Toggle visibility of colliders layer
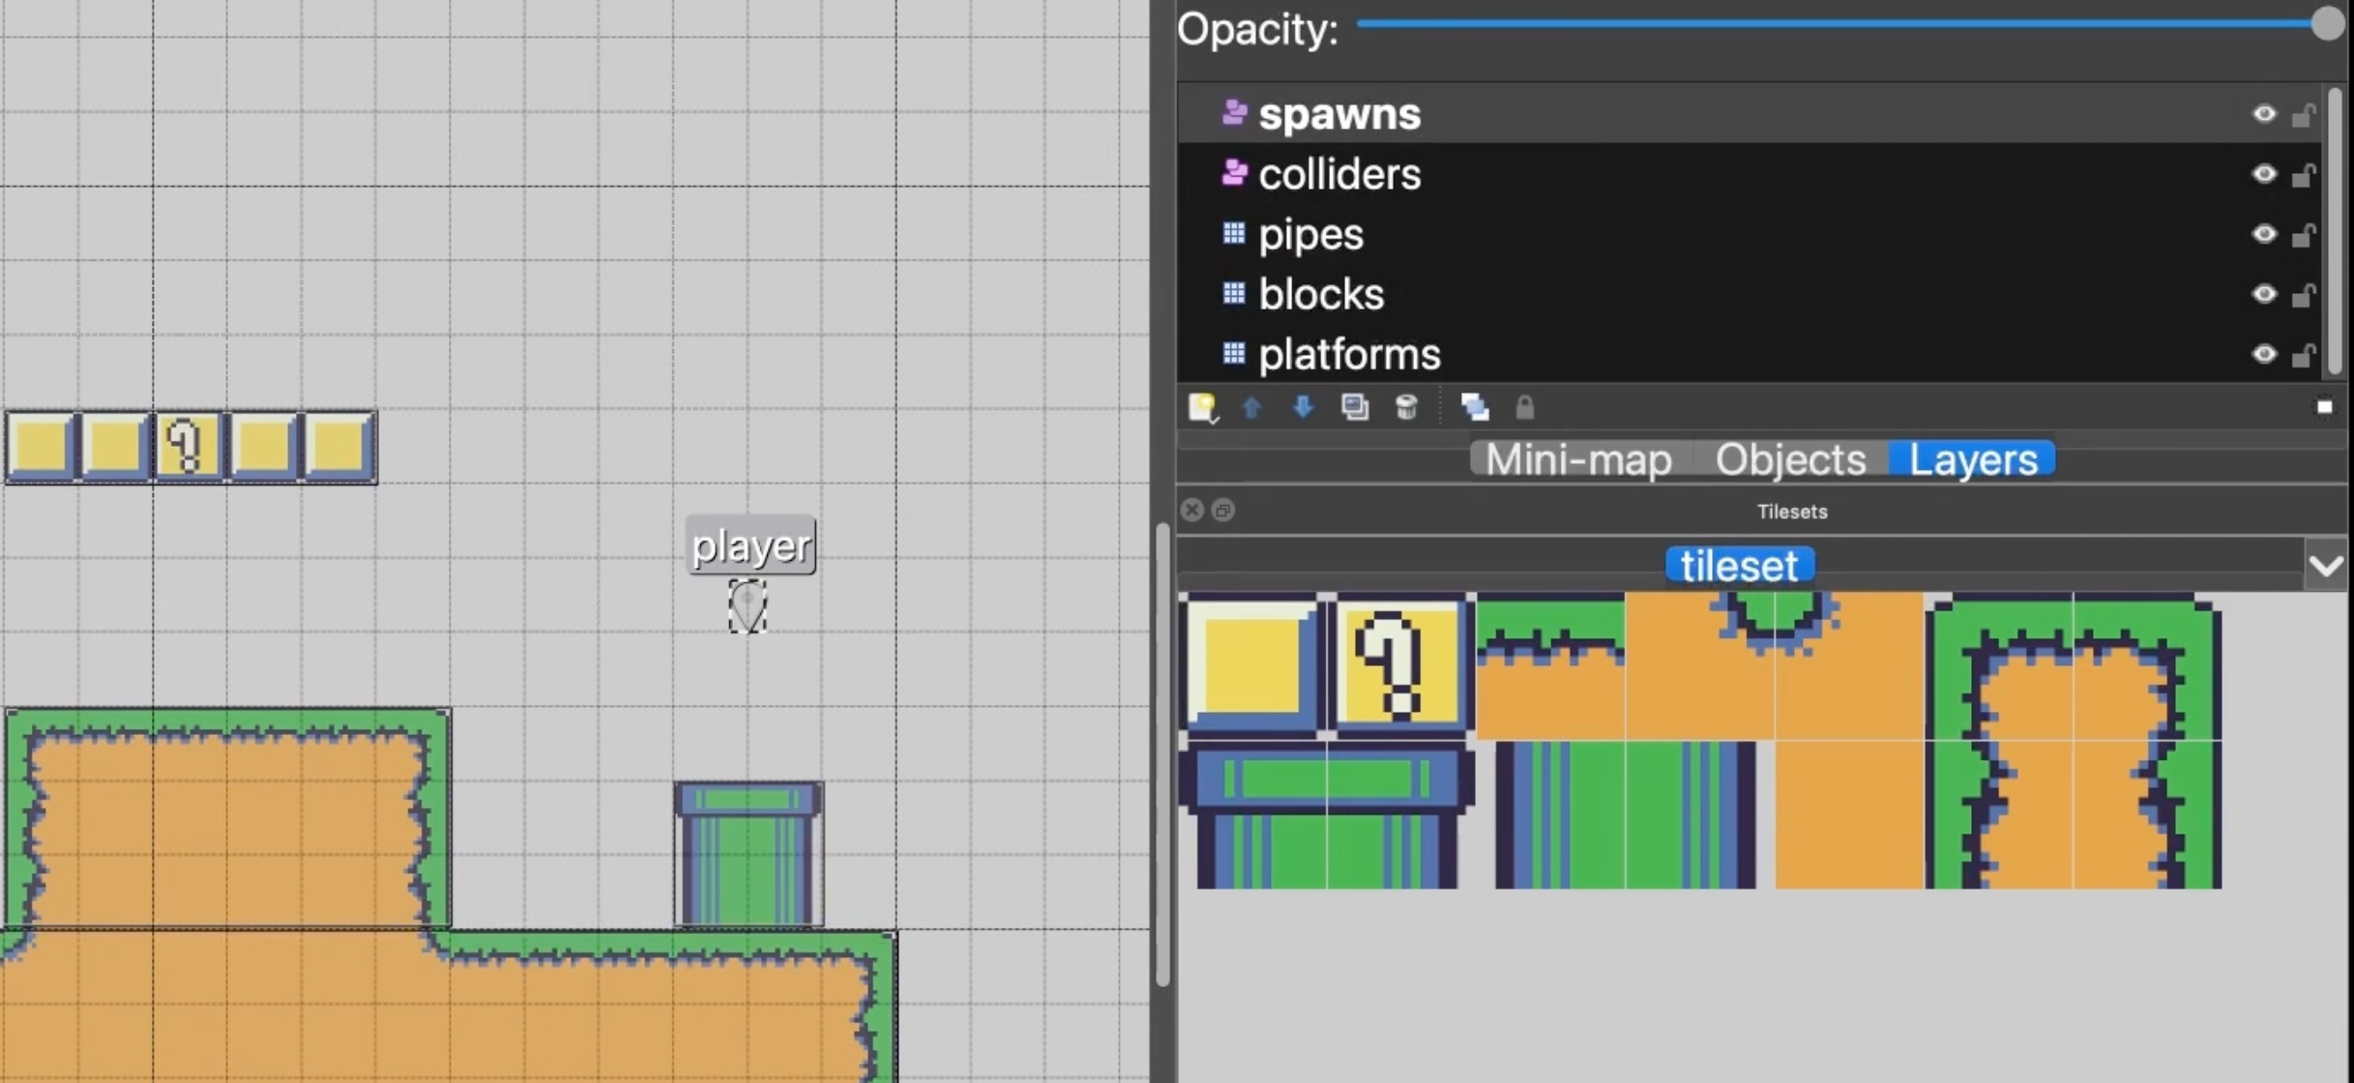The height and width of the screenshot is (1083, 2354). 2264,174
